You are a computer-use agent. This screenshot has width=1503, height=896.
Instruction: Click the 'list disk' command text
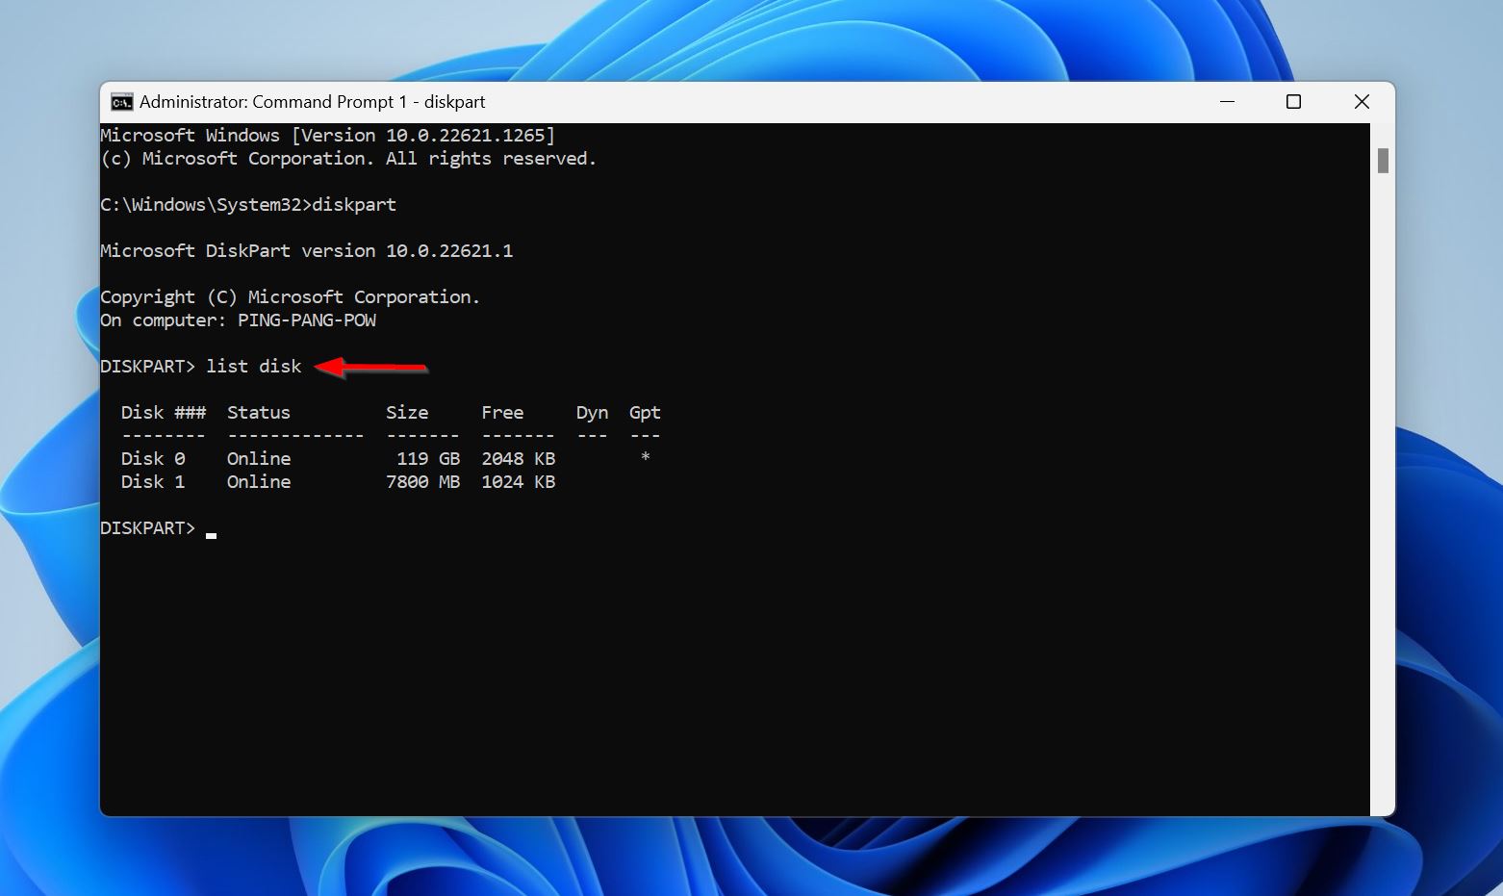[x=253, y=367]
